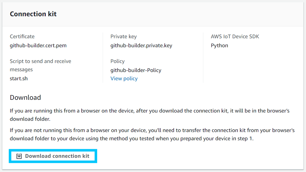Select Python under AWS IoT Device SDK

coord(219,45)
